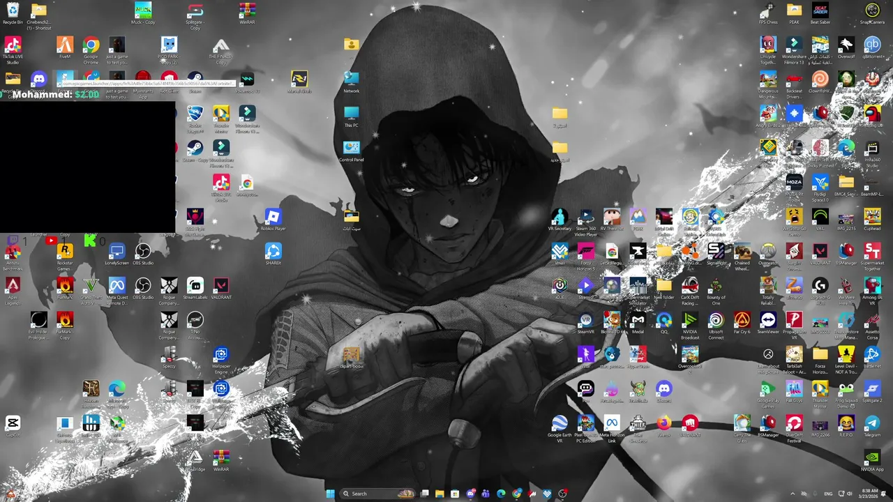The width and height of the screenshot is (893, 502).
Task: Click the ENG language indicator
Action: pos(828,494)
